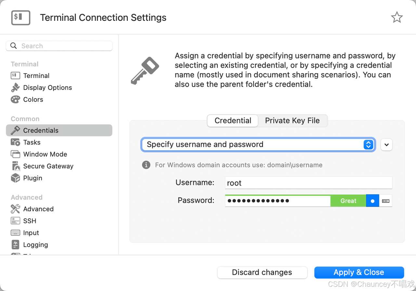Image resolution: width=416 pixels, height=291 pixels.
Task: Open the Terminal settings page icon
Action: coord(15,76)
